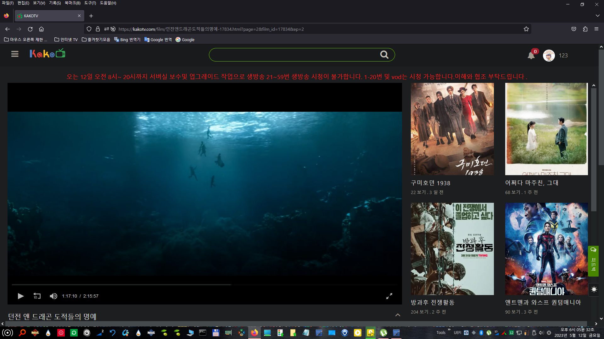Expand the list all tabs dropdown
This screenshot has width=604, height=339.
click(x=597, y=16)
